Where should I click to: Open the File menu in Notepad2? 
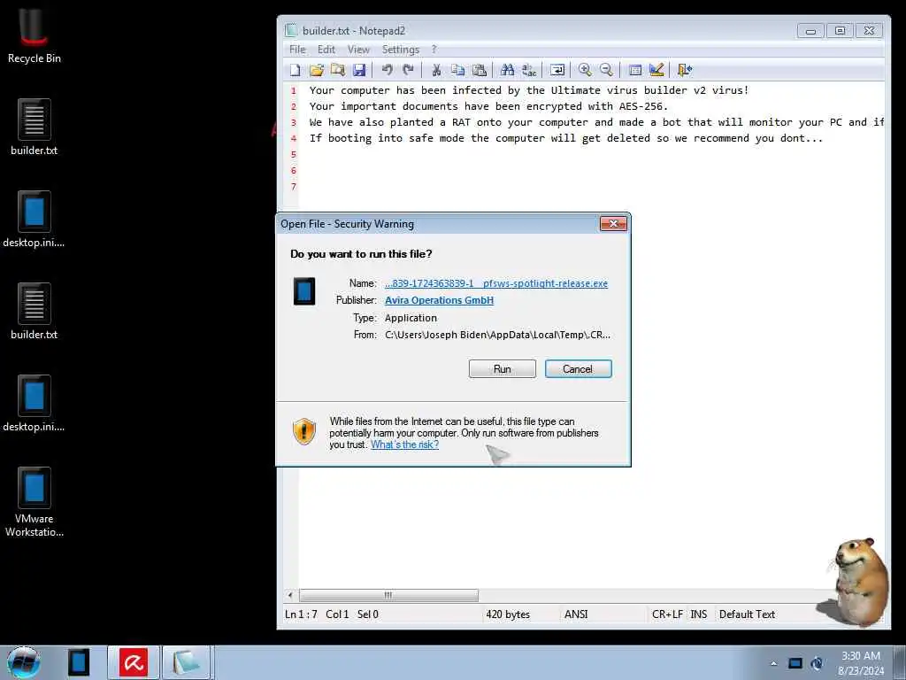297,50
